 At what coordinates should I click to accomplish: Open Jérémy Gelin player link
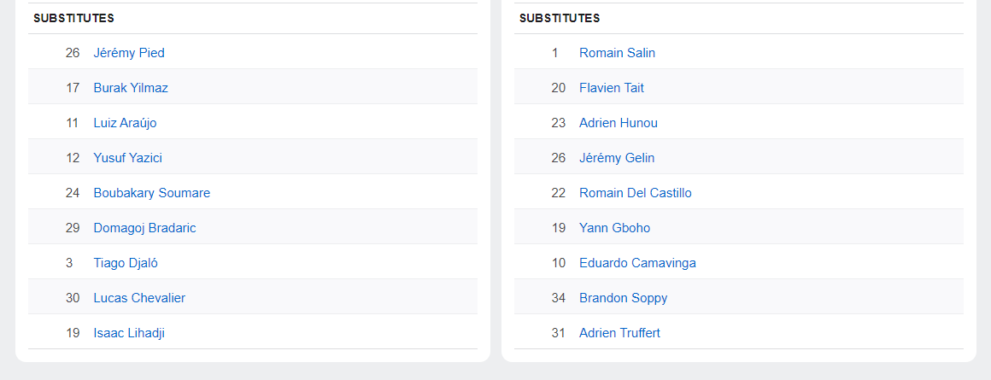[x=617, y=158]
